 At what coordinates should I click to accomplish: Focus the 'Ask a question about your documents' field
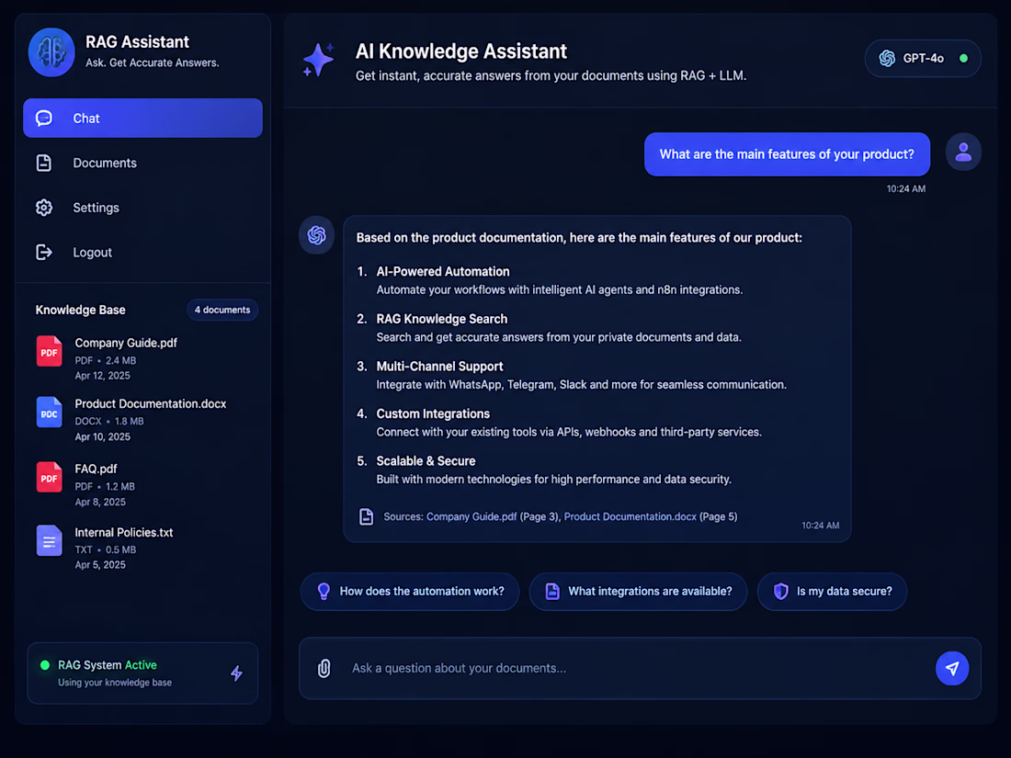pyautogui.click(x=640, y=668)
